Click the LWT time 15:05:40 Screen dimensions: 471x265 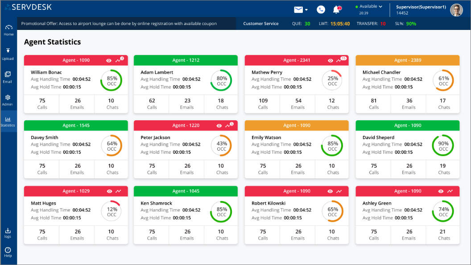tap(340, 24)
